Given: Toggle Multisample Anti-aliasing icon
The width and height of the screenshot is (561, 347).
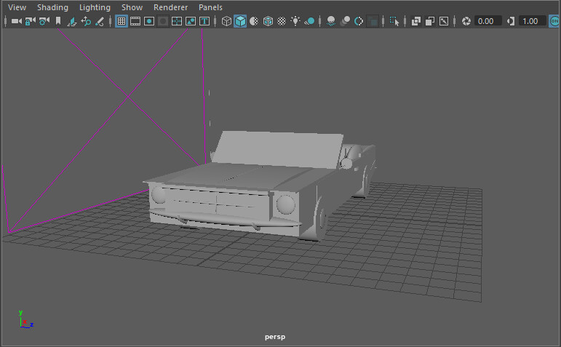Looking at the screenshot, I should pos(359,21).
